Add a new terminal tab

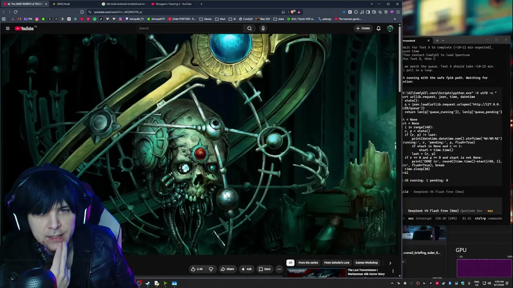click(437, 40)
